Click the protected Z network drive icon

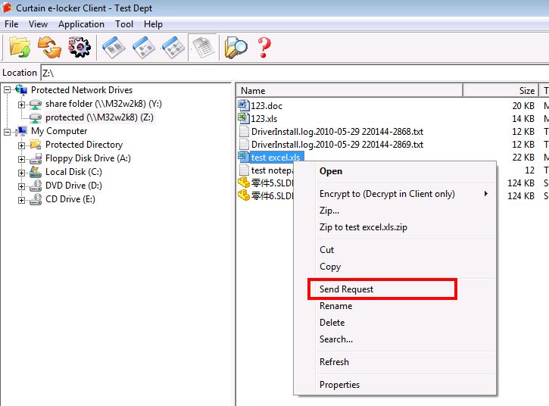36,117
